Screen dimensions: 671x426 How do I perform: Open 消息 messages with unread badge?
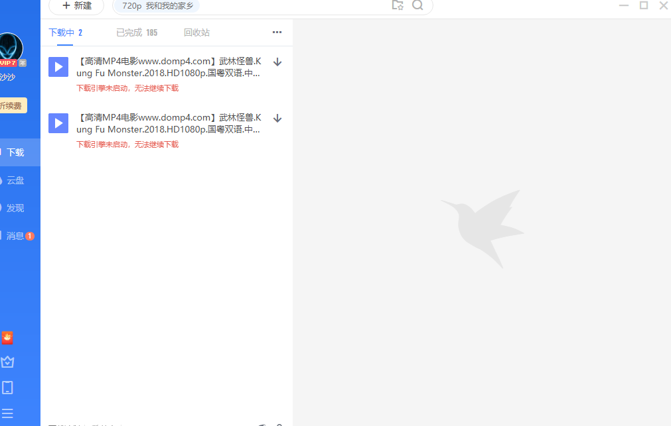point(16,236)
